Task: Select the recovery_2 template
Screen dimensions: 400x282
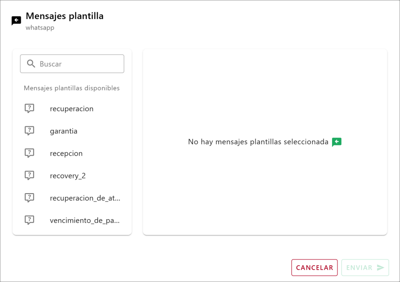Action: coord(68,175)
